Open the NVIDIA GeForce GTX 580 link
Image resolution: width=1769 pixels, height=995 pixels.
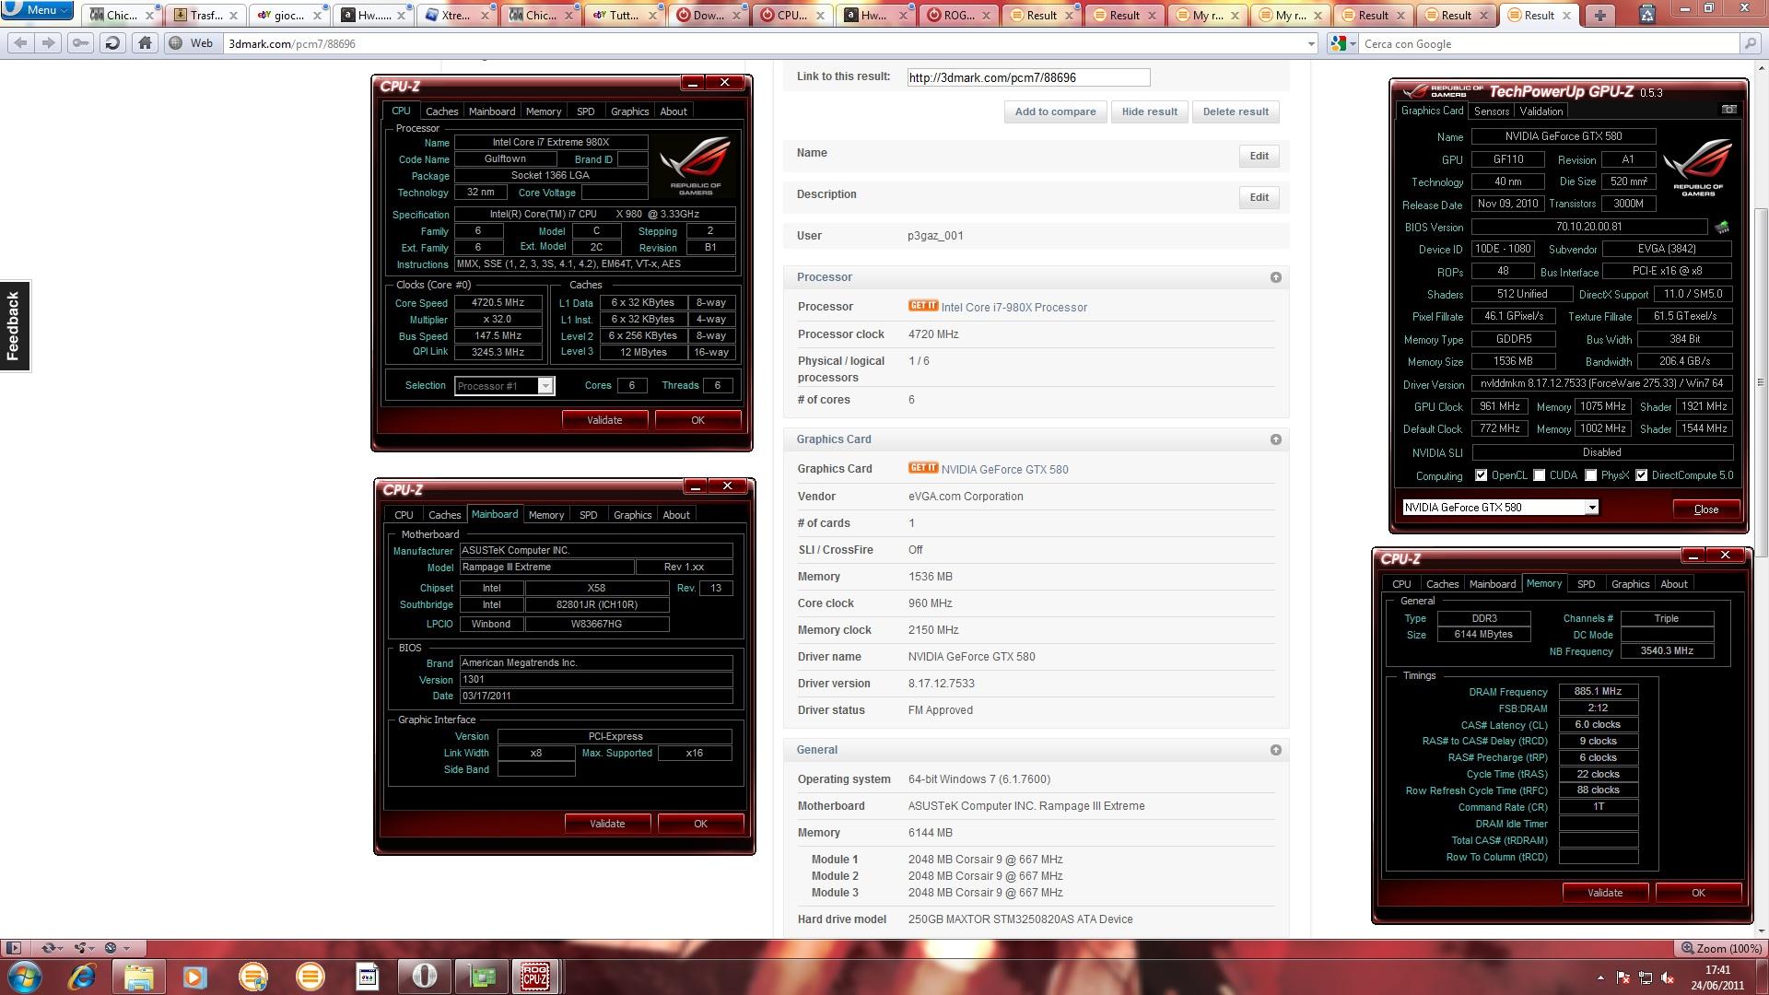click(x=1004, y=469)
